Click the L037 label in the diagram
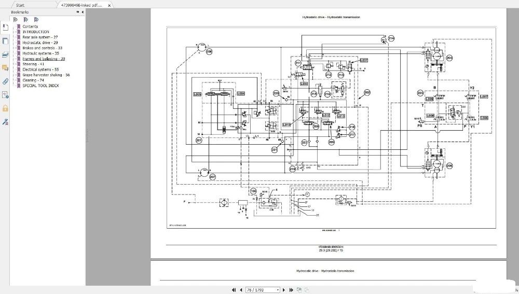 point(363,60)
